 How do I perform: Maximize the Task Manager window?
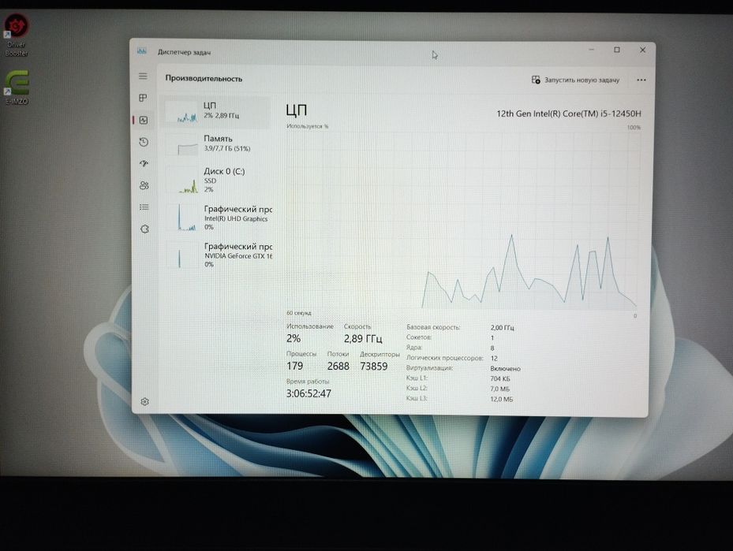point(617,50)
